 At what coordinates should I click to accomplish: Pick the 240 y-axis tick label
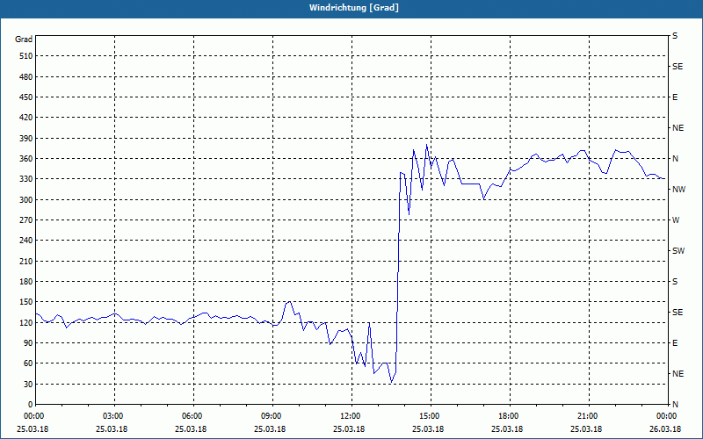click(26, 240)
